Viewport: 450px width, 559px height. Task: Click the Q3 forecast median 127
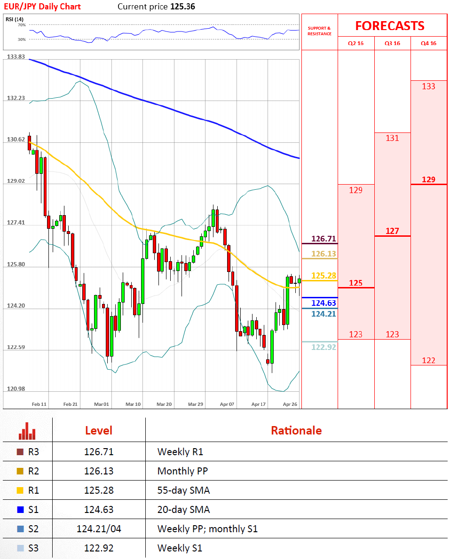coord(392,231)
